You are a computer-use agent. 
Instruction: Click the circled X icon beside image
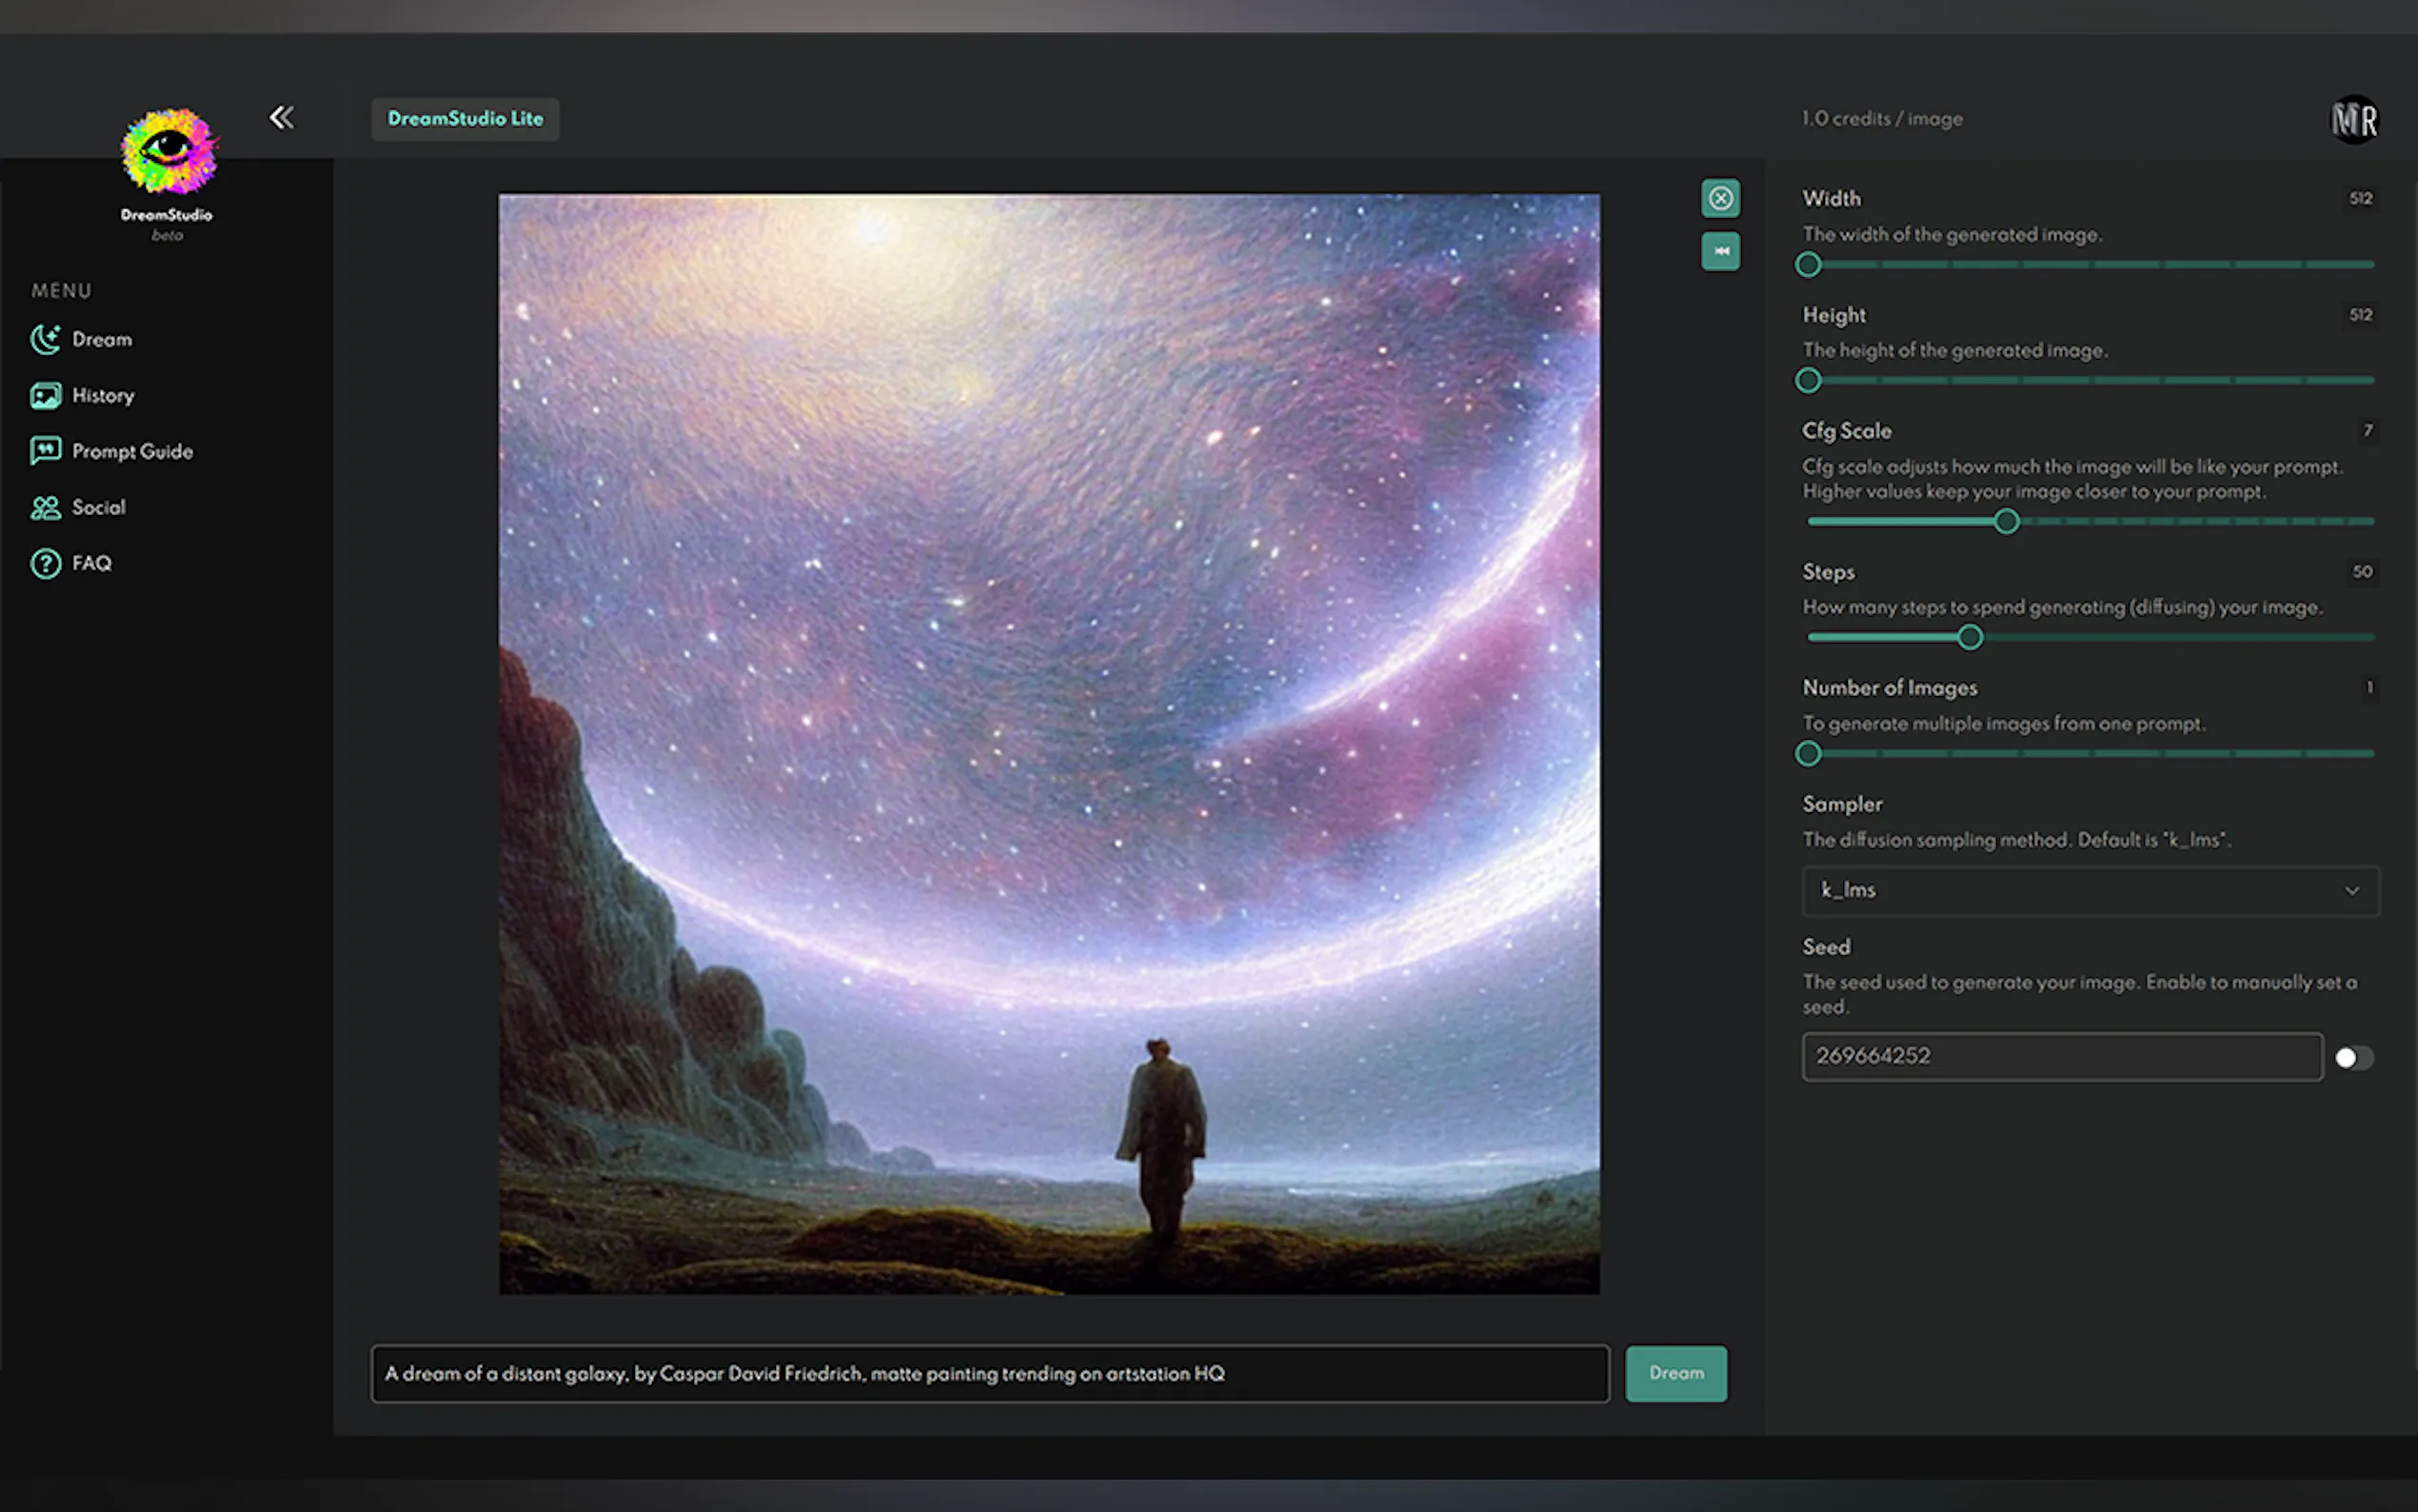1720,198
